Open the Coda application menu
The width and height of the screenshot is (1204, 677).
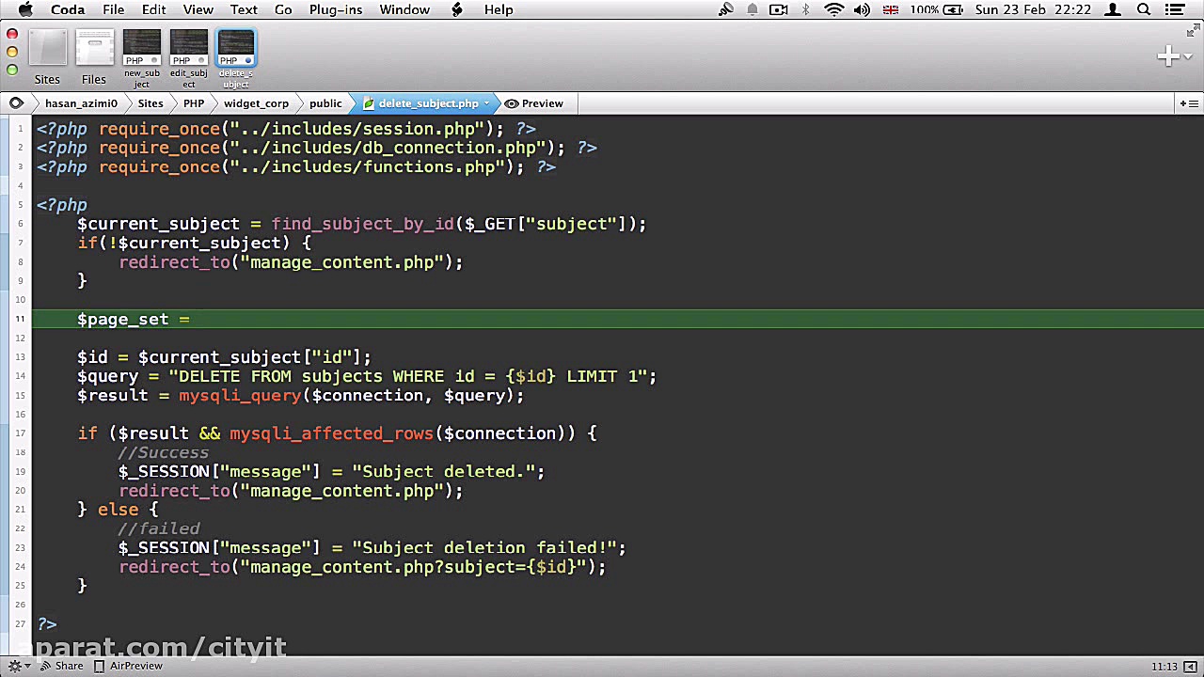tap(68, 9)
